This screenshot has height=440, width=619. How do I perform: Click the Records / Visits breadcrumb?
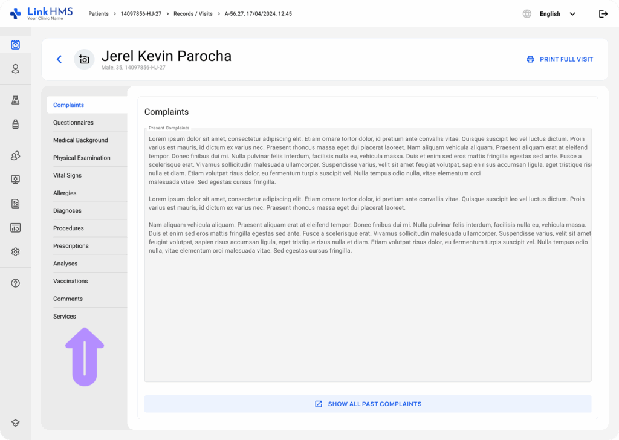click(x=193, y=14)
